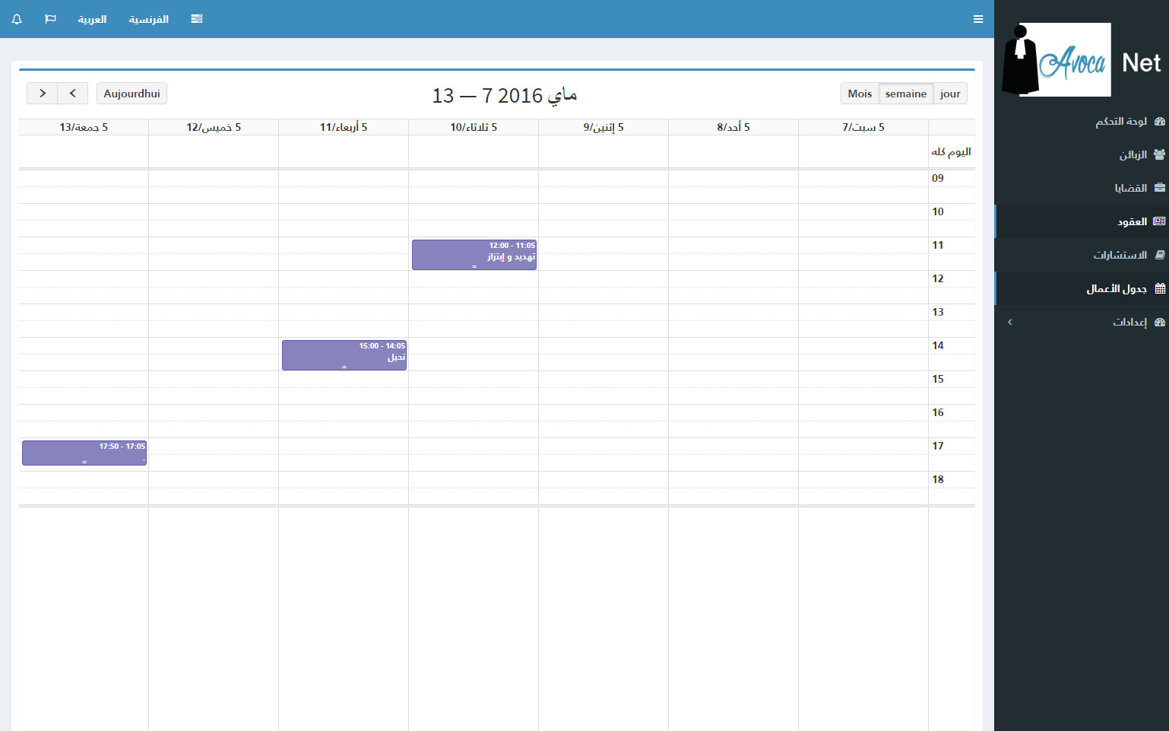Open جدول الأعمال in sidebar

click(x=1082, y=288)
